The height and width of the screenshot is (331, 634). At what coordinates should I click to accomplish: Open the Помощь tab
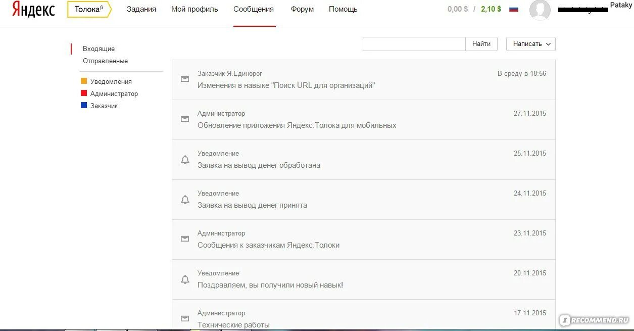coord(343,9)
